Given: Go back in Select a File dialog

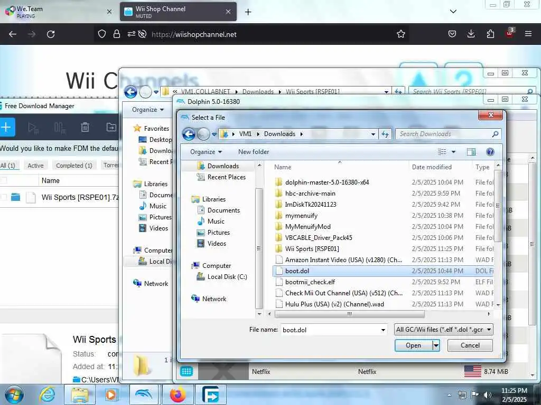Looking at the screenshot, I should (x=189, y=134).
